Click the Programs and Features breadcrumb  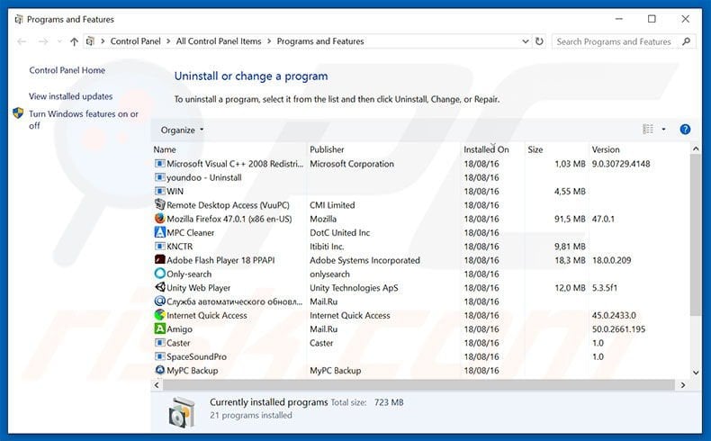point(320,41)
